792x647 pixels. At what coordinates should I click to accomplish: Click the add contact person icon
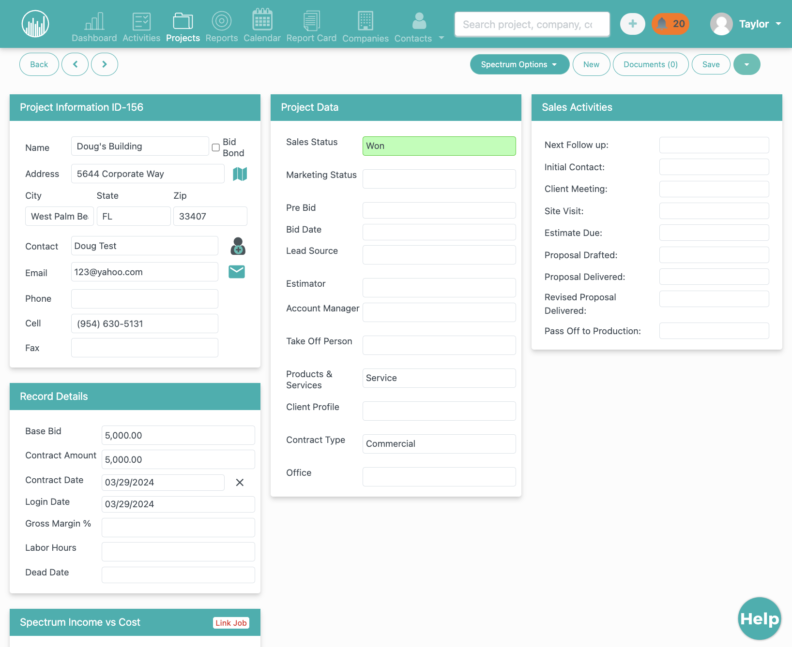pyautogui.click(x=238, y=246)
